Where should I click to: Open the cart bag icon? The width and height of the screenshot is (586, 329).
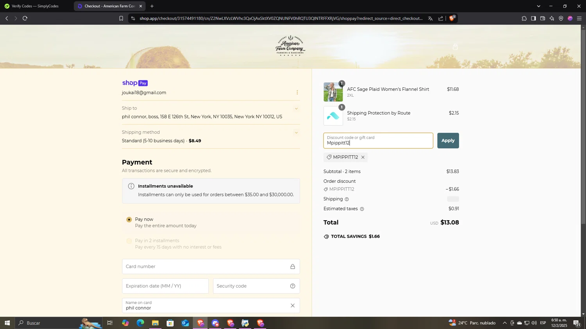[455, 47]
